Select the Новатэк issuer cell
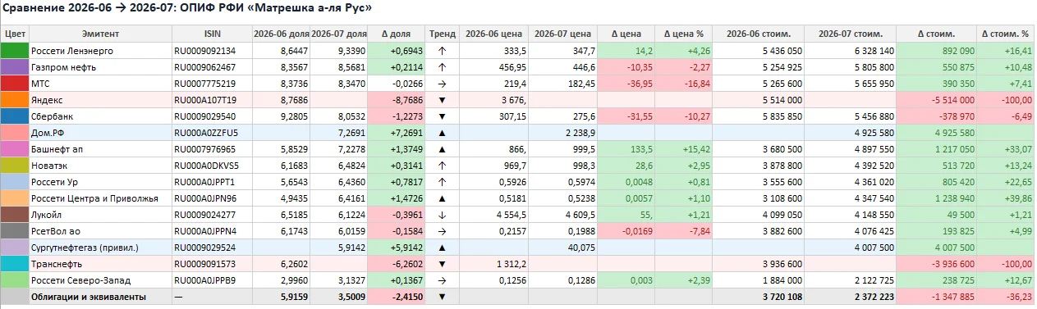 pyautogui.click(x=100, y=165)
